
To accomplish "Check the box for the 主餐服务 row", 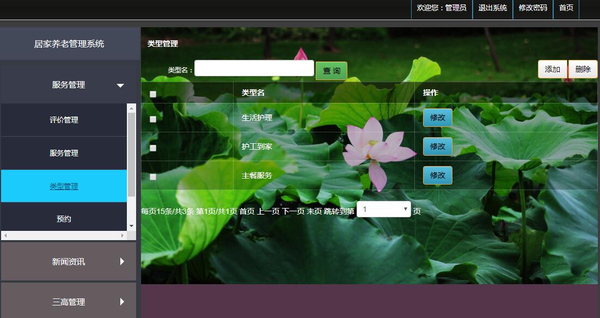I will tap(153, 177).
